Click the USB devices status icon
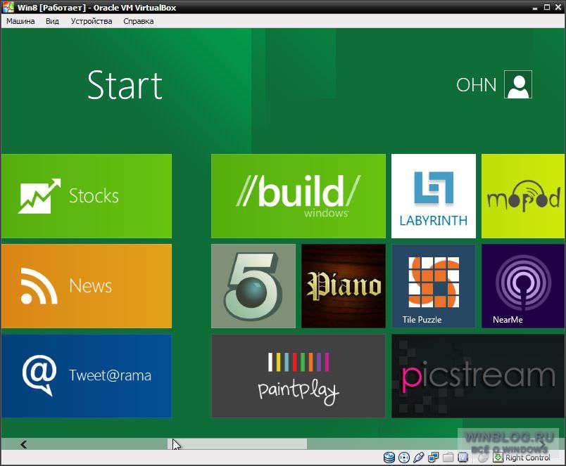 tap(418, 458)
